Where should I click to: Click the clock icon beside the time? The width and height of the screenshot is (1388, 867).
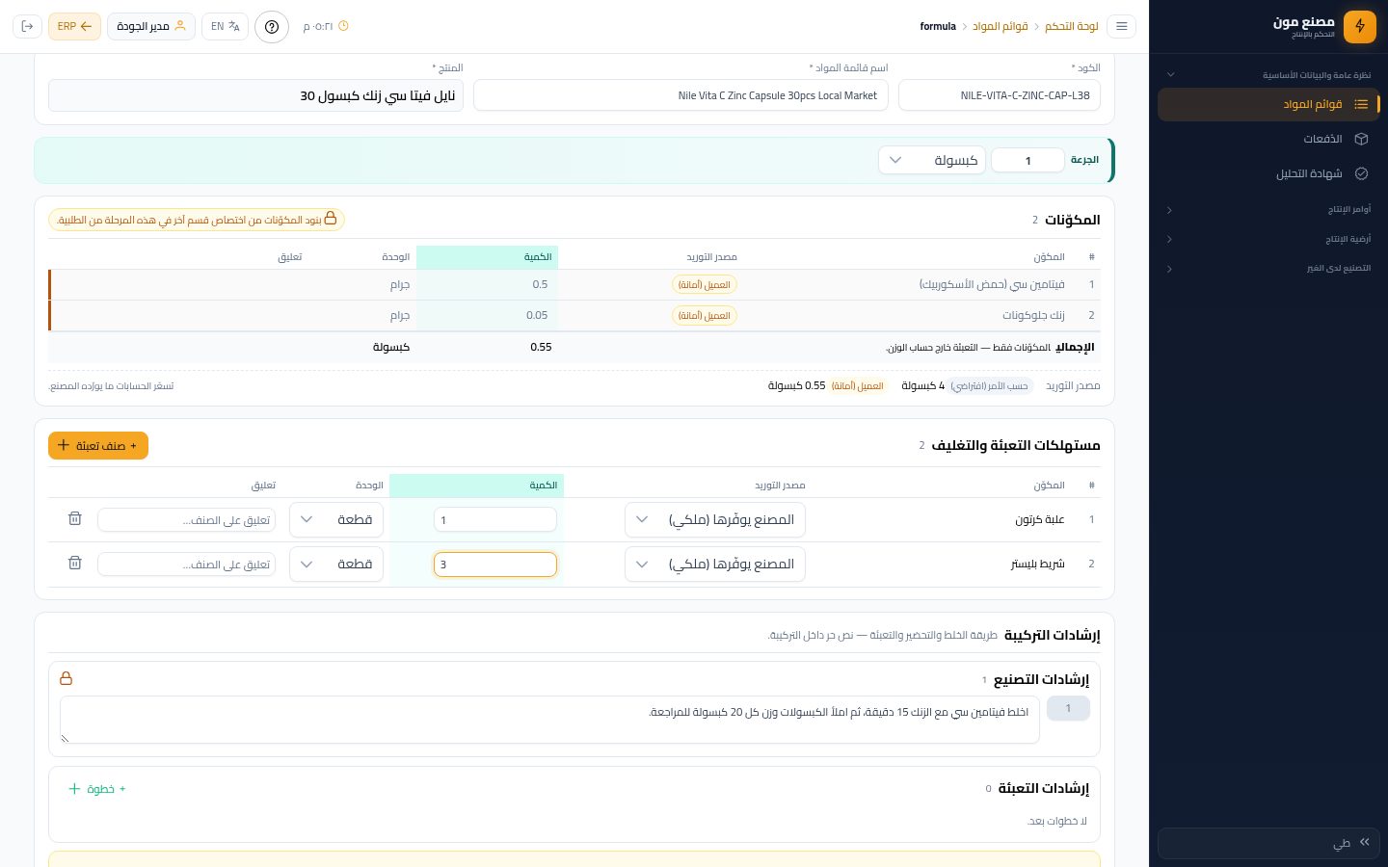[x=343, y=26]
